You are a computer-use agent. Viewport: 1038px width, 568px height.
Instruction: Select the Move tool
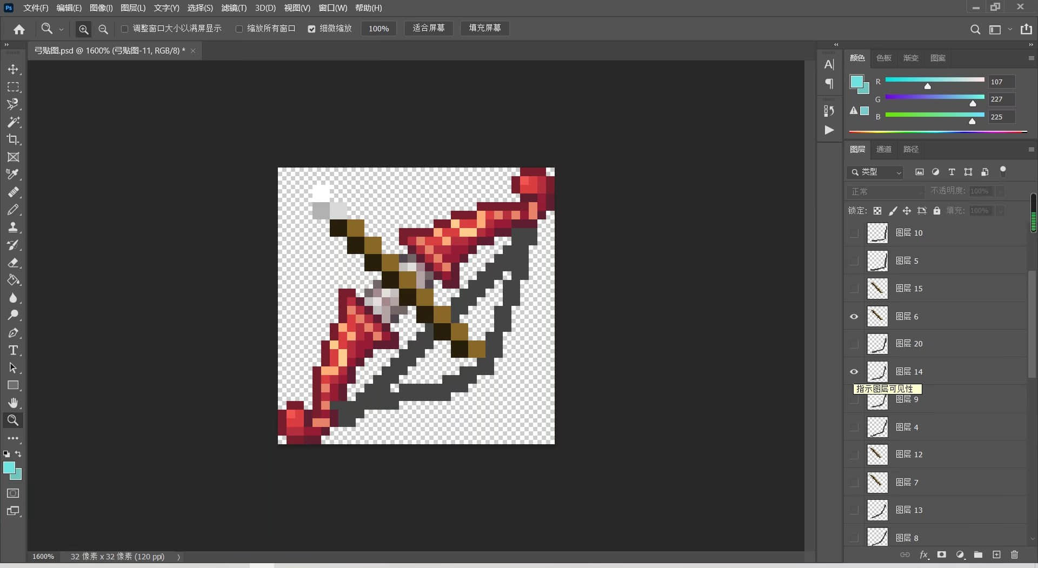click(13, 69)
